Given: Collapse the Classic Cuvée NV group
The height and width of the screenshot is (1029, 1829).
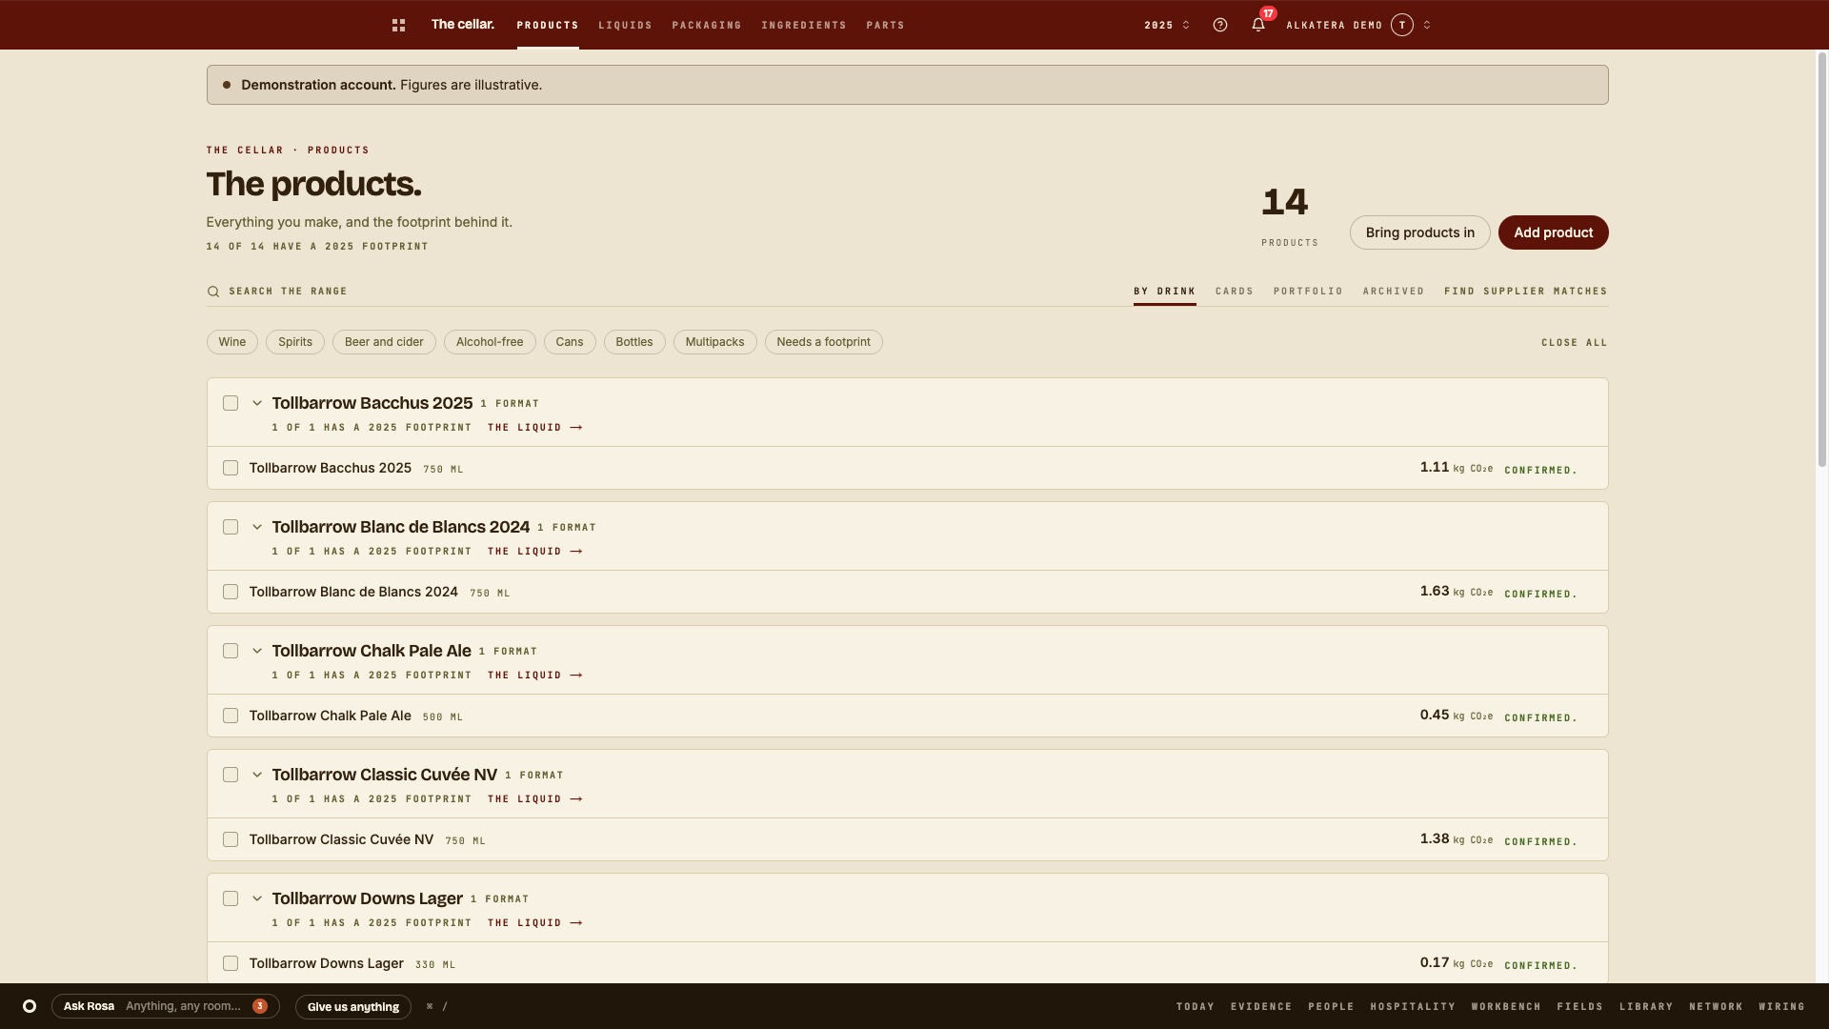Looking at the screenshot, I should 257,775.
